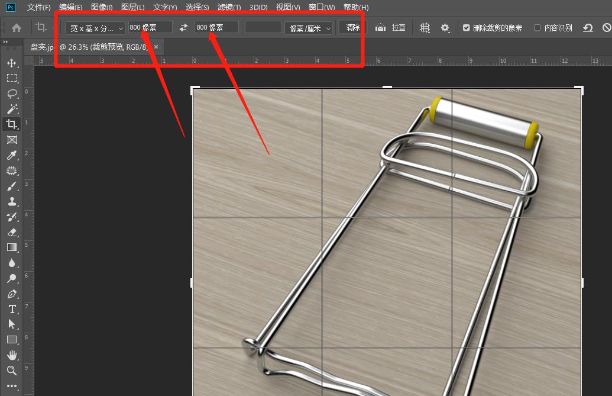Enable Content-Aware checkbox
Screen dimensions: 612x396
[x=537, y=28]
